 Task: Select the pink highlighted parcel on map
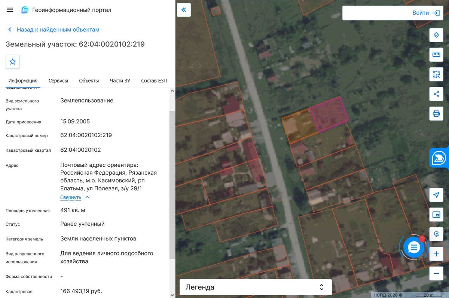tap(329, 114)
